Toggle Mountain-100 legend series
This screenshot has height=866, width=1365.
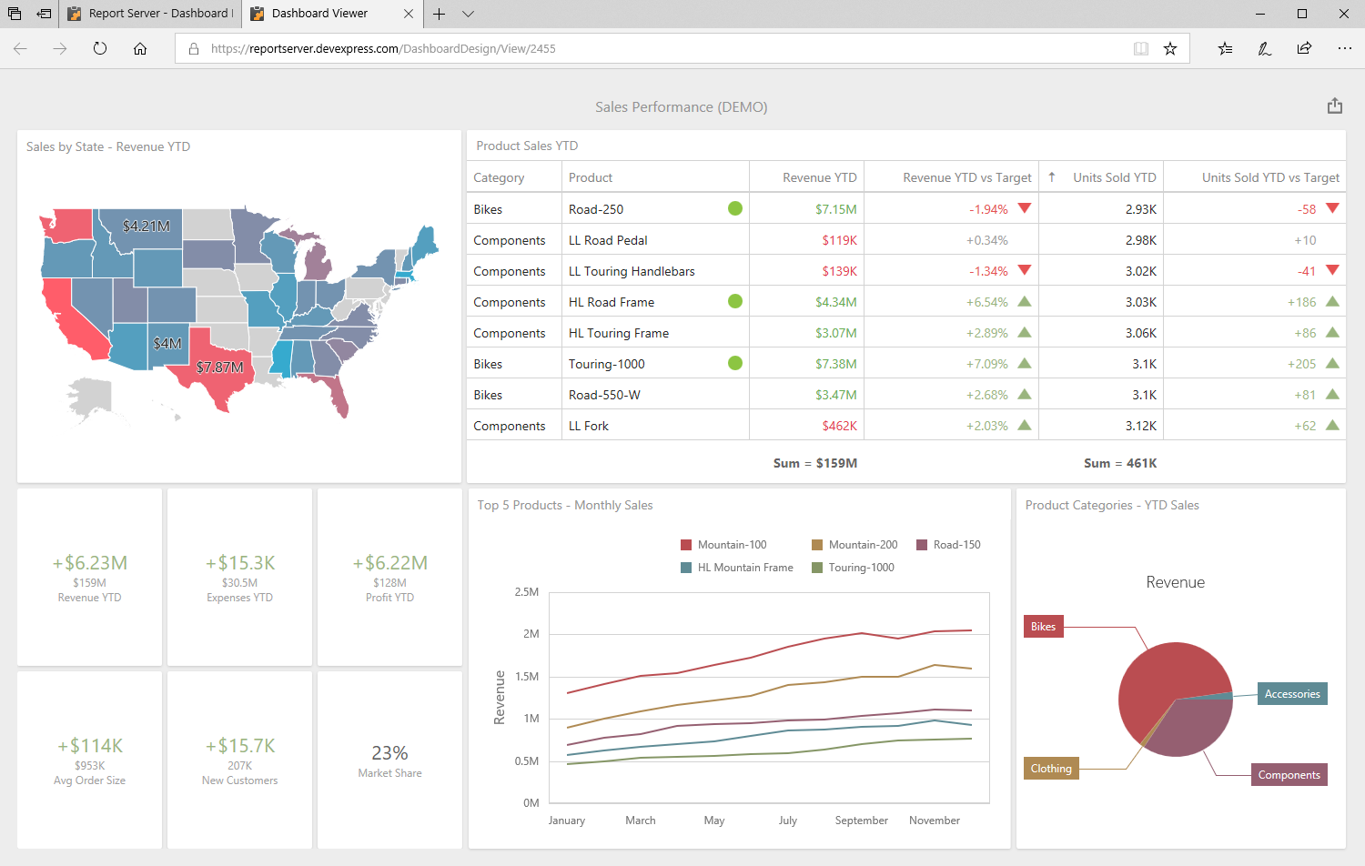point(723,545)
